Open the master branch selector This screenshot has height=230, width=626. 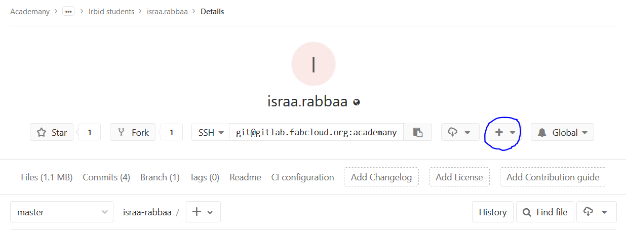coord(62,212)
